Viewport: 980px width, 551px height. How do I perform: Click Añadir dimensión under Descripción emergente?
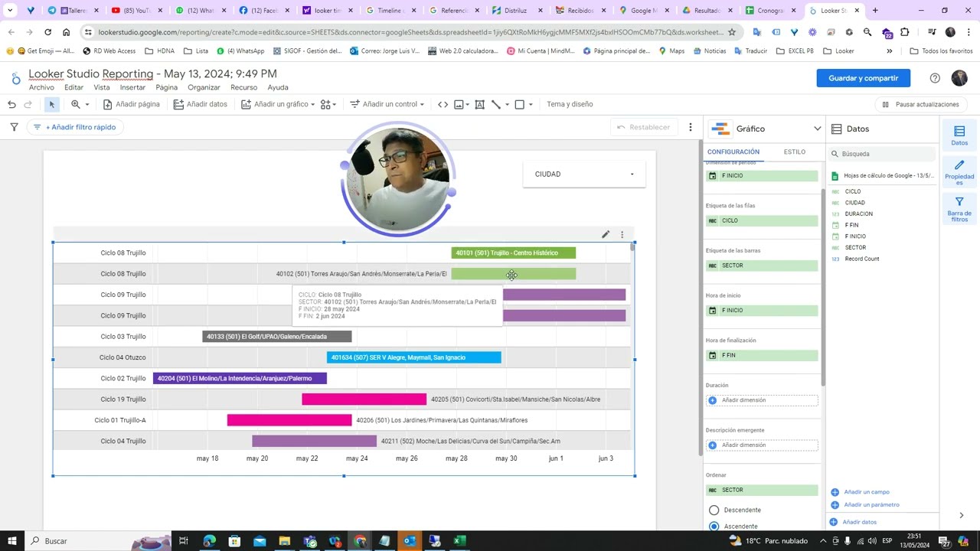tap(762, 445)
